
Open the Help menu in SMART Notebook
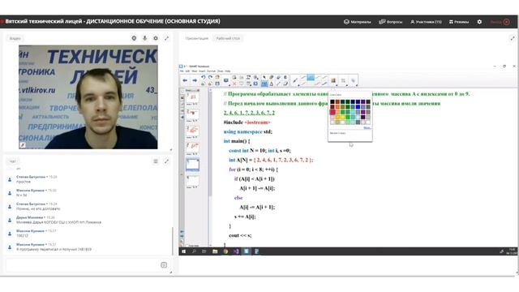click(228, 71)
